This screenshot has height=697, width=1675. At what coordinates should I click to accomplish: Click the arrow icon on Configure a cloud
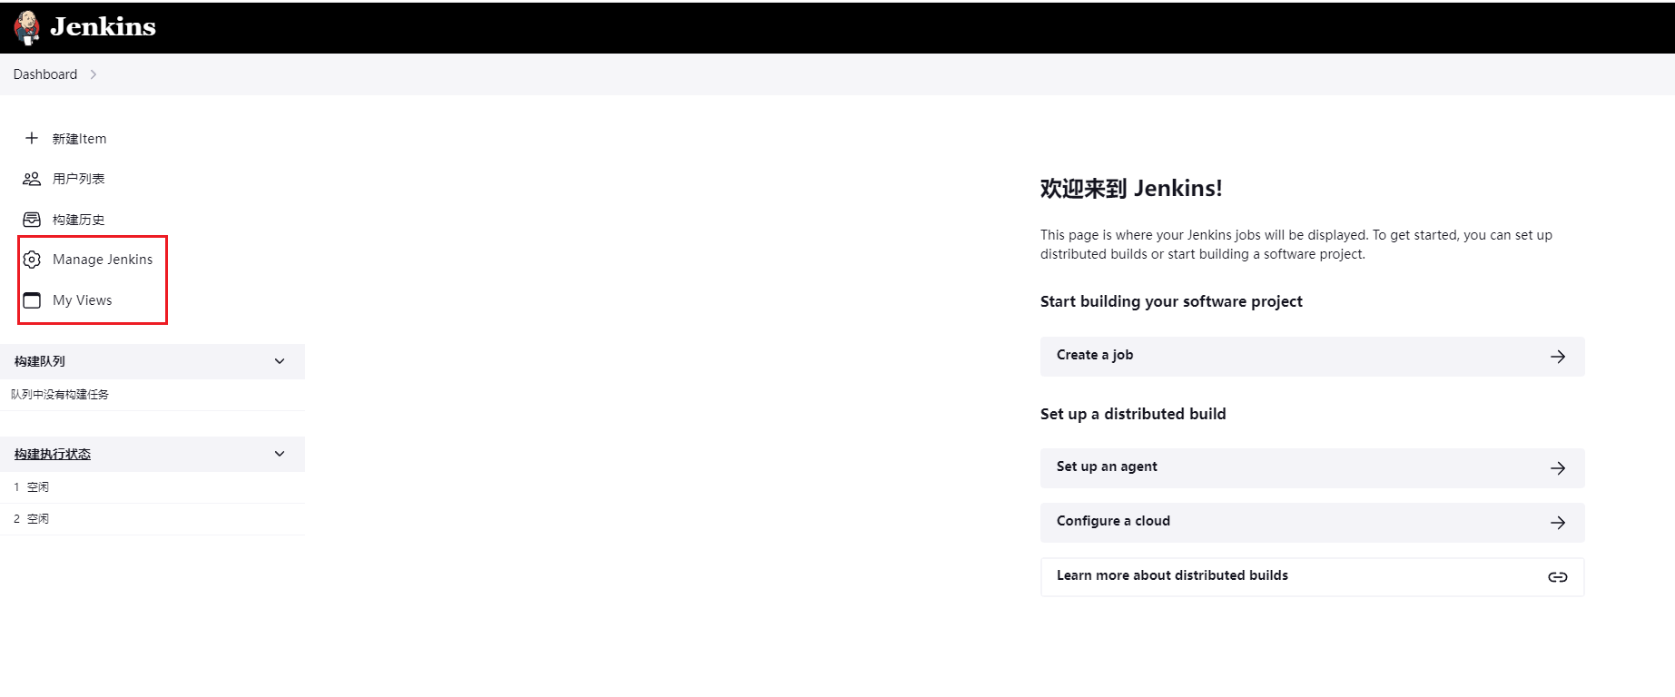coord(1558,523)
